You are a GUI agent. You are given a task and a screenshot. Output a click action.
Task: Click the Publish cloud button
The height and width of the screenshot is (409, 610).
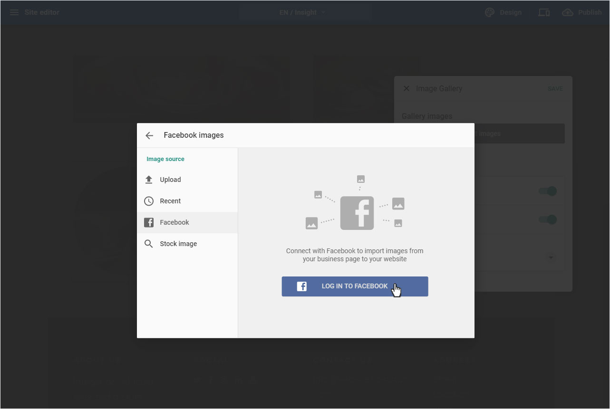(x=582, y=12)
